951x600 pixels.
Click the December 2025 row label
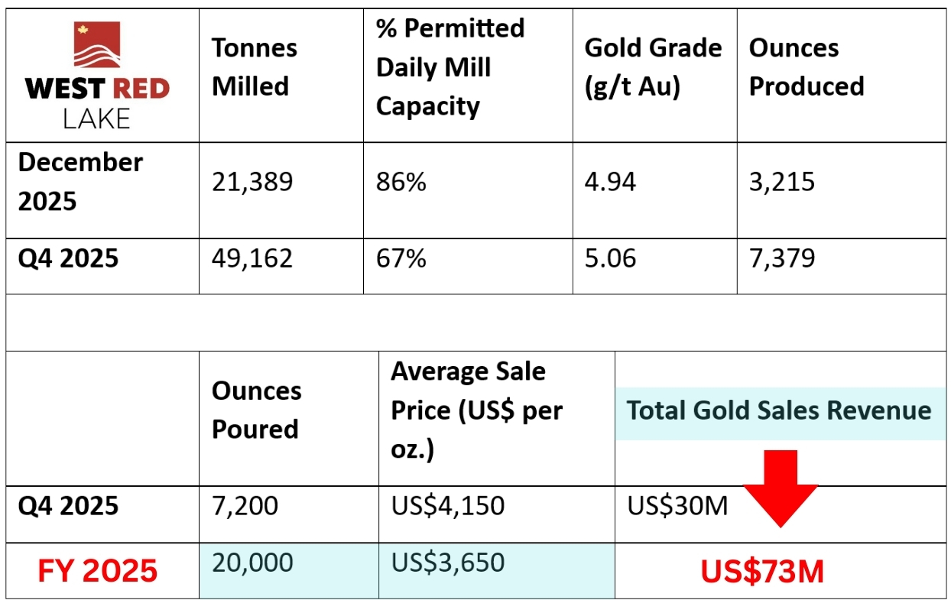pyautogui.click(x=80, y=182)
